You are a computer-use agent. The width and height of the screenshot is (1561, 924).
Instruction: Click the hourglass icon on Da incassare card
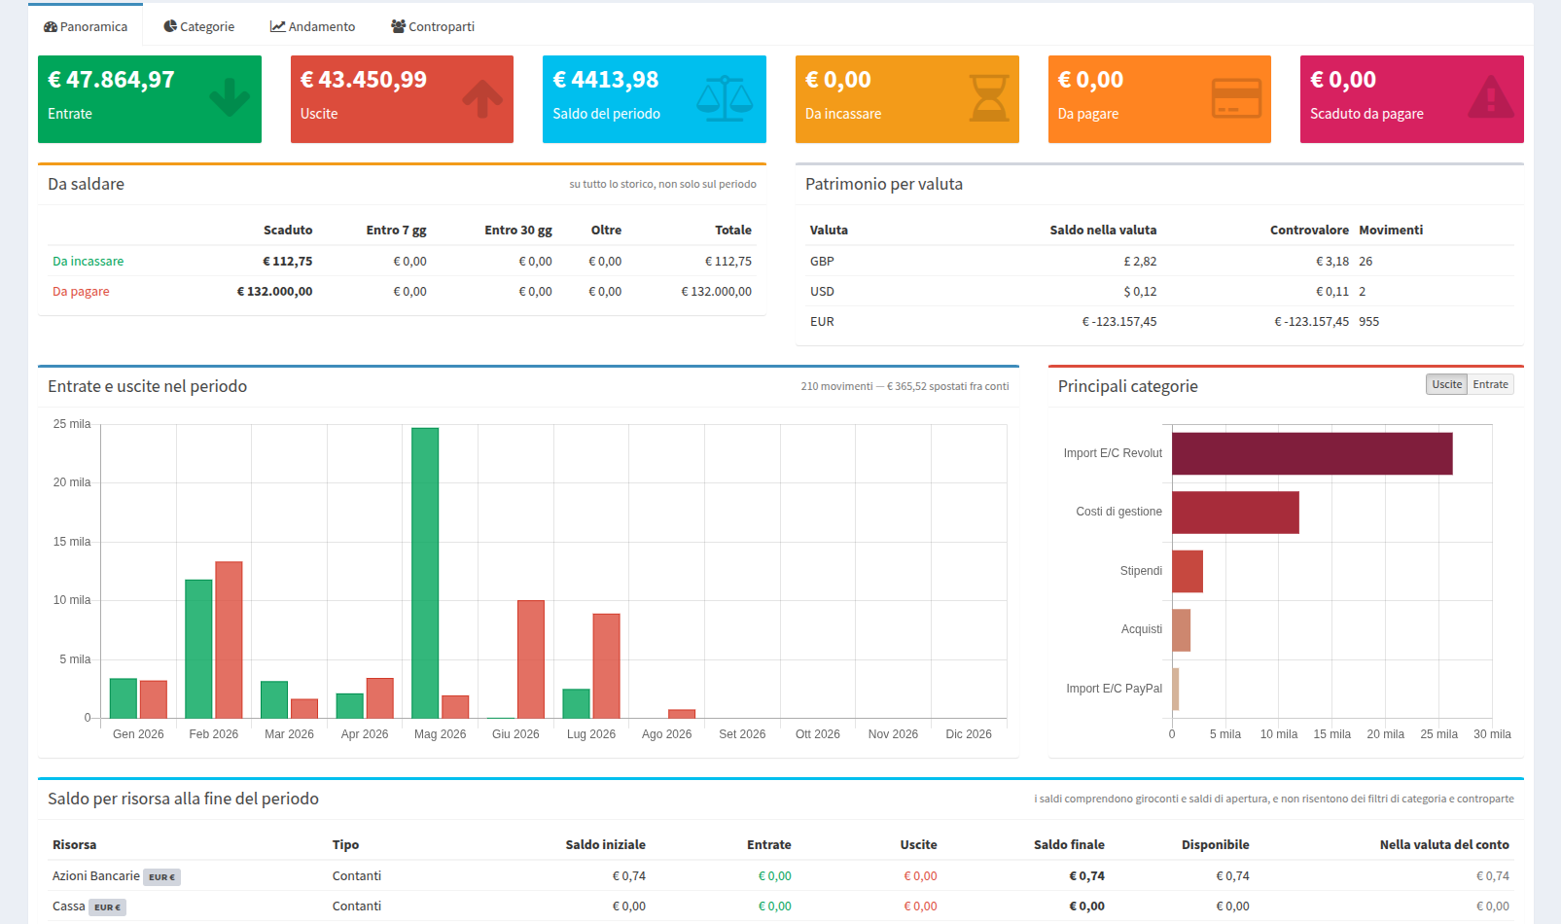989,98
